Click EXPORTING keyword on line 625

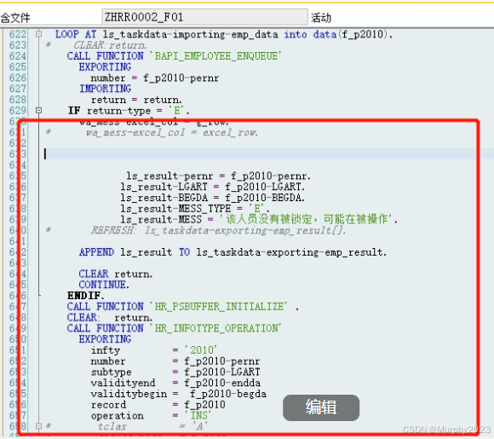105,66
